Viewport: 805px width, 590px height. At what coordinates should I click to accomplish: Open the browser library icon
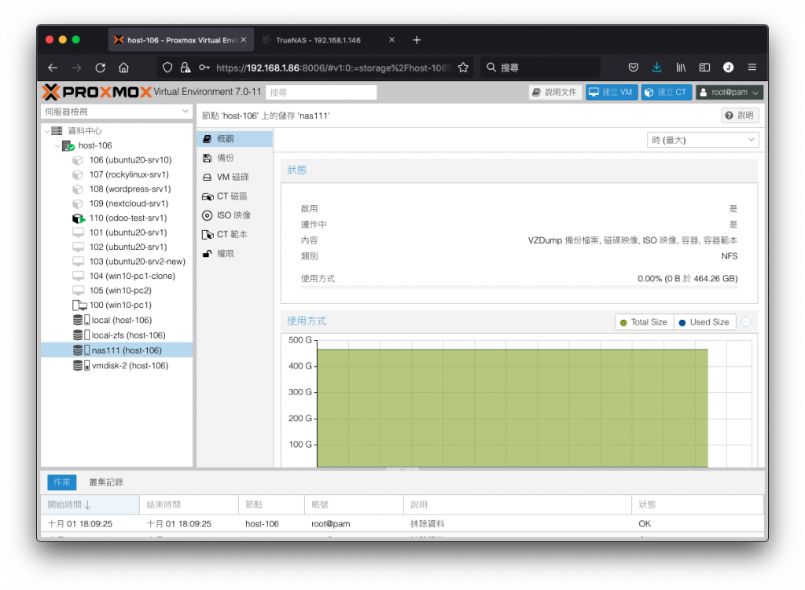click(681, 68)
